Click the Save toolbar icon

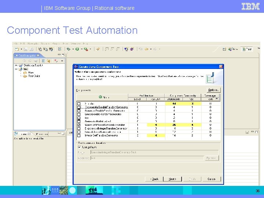(26, 49)
